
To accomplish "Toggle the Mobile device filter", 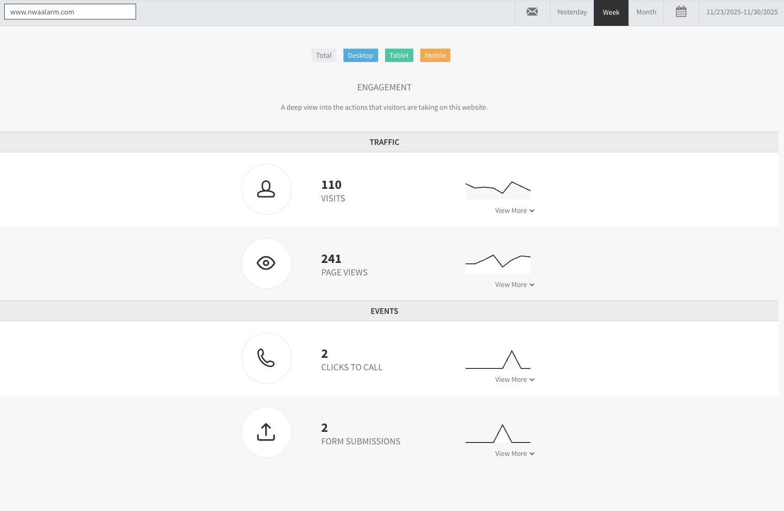I will [x=435, y=56].
